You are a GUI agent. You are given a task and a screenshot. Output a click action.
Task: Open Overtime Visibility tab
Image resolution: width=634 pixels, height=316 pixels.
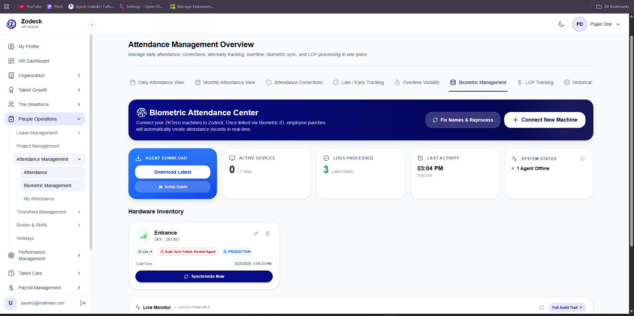click(417, 82)
